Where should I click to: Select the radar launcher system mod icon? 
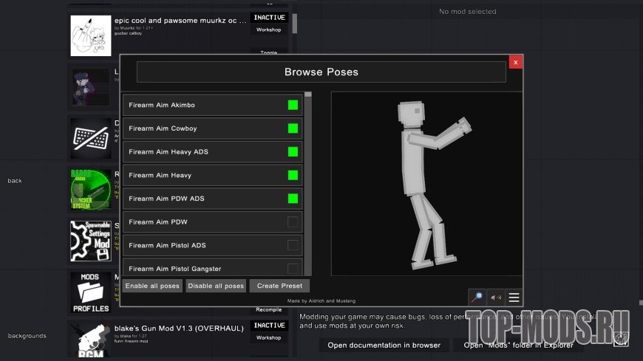[90, 188]
